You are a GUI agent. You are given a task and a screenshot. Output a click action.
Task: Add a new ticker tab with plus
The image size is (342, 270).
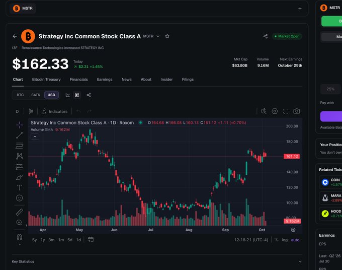coord(300,8)
